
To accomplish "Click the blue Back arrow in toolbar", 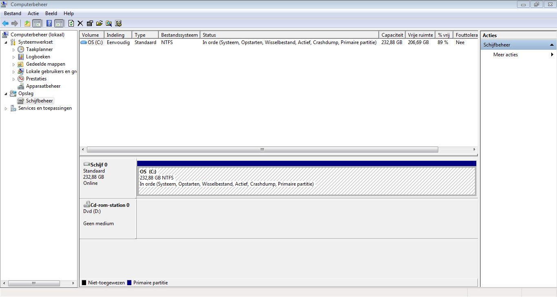I will (5, 23).
